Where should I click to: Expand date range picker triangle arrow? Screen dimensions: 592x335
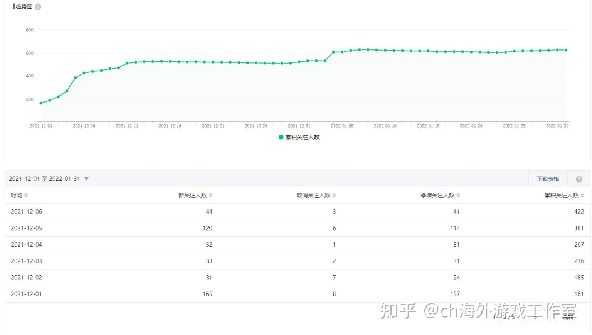[86, 179]
